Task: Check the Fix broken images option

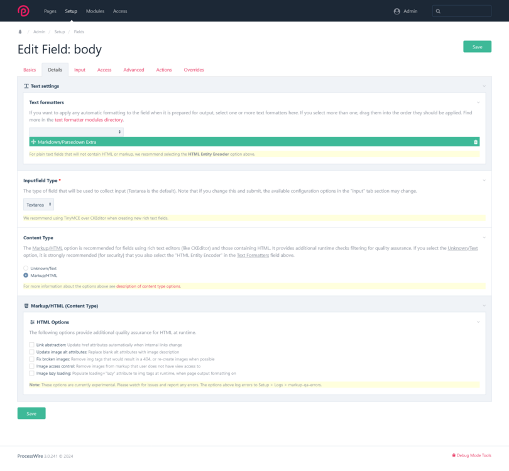Action: (x=32, y=359)
